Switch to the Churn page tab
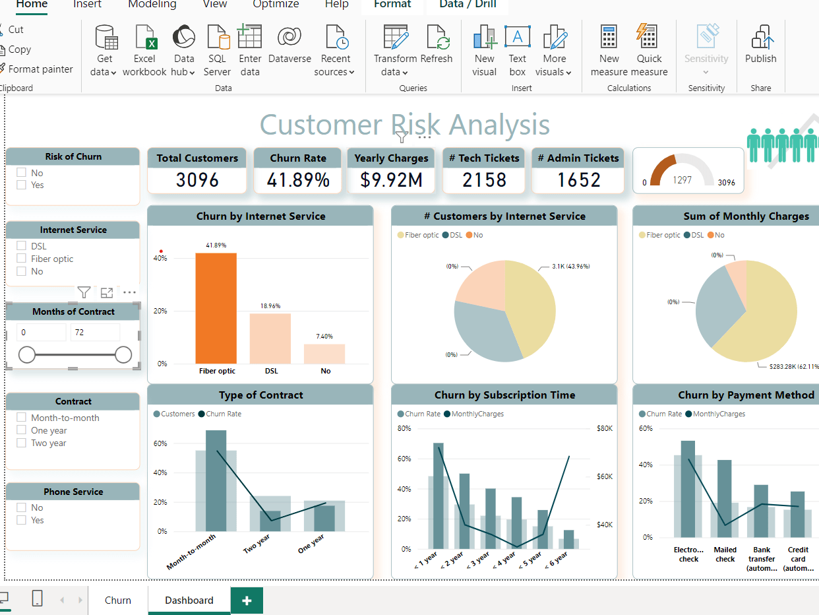Screen dimensions: 819x615 coord(117,600)
